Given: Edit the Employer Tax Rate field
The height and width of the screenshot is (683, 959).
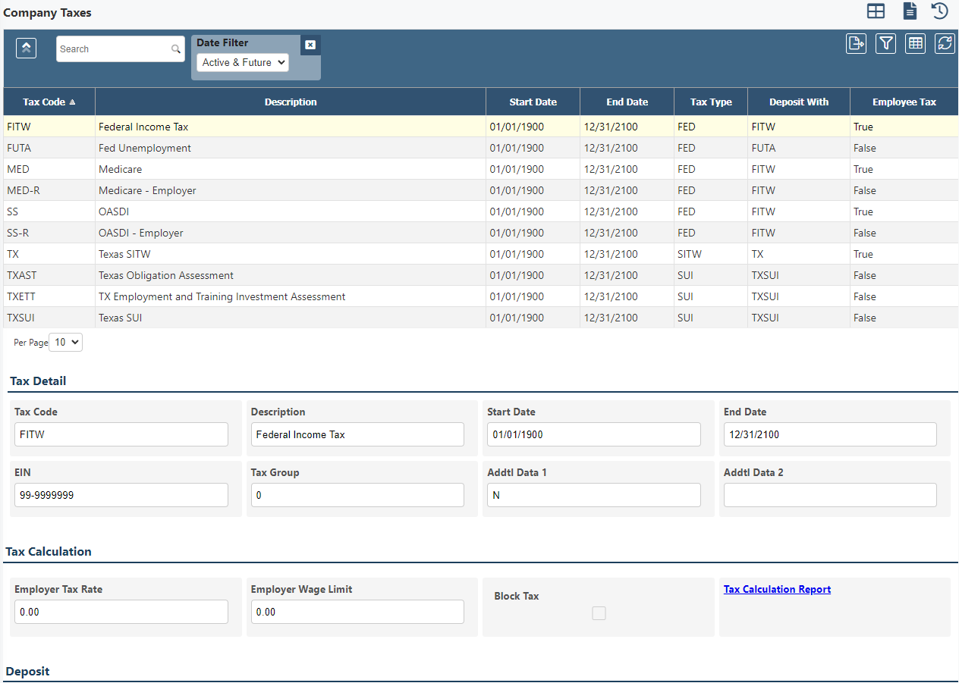Looking at the screenshot, I should pos(121,612).
